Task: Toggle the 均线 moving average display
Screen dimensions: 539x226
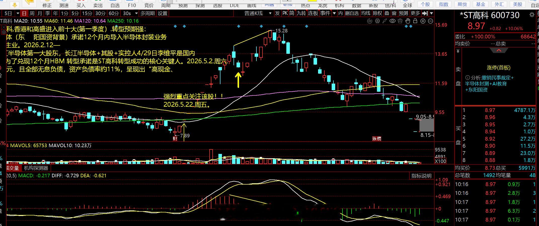Action: pos(366,13)
